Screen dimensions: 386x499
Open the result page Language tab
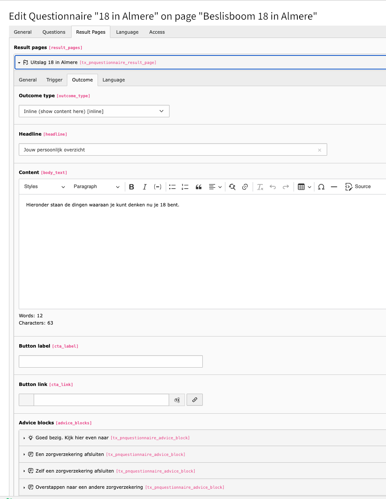click(x=113, y=80)
